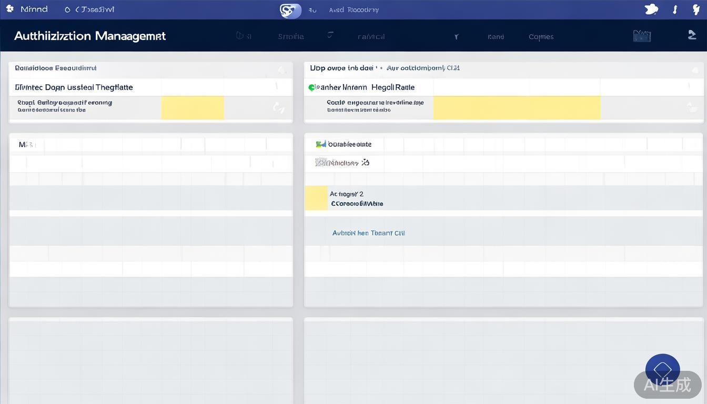Click the green status dot beside anher Nnenn
The image size is (707, 404).
point(311,87)
